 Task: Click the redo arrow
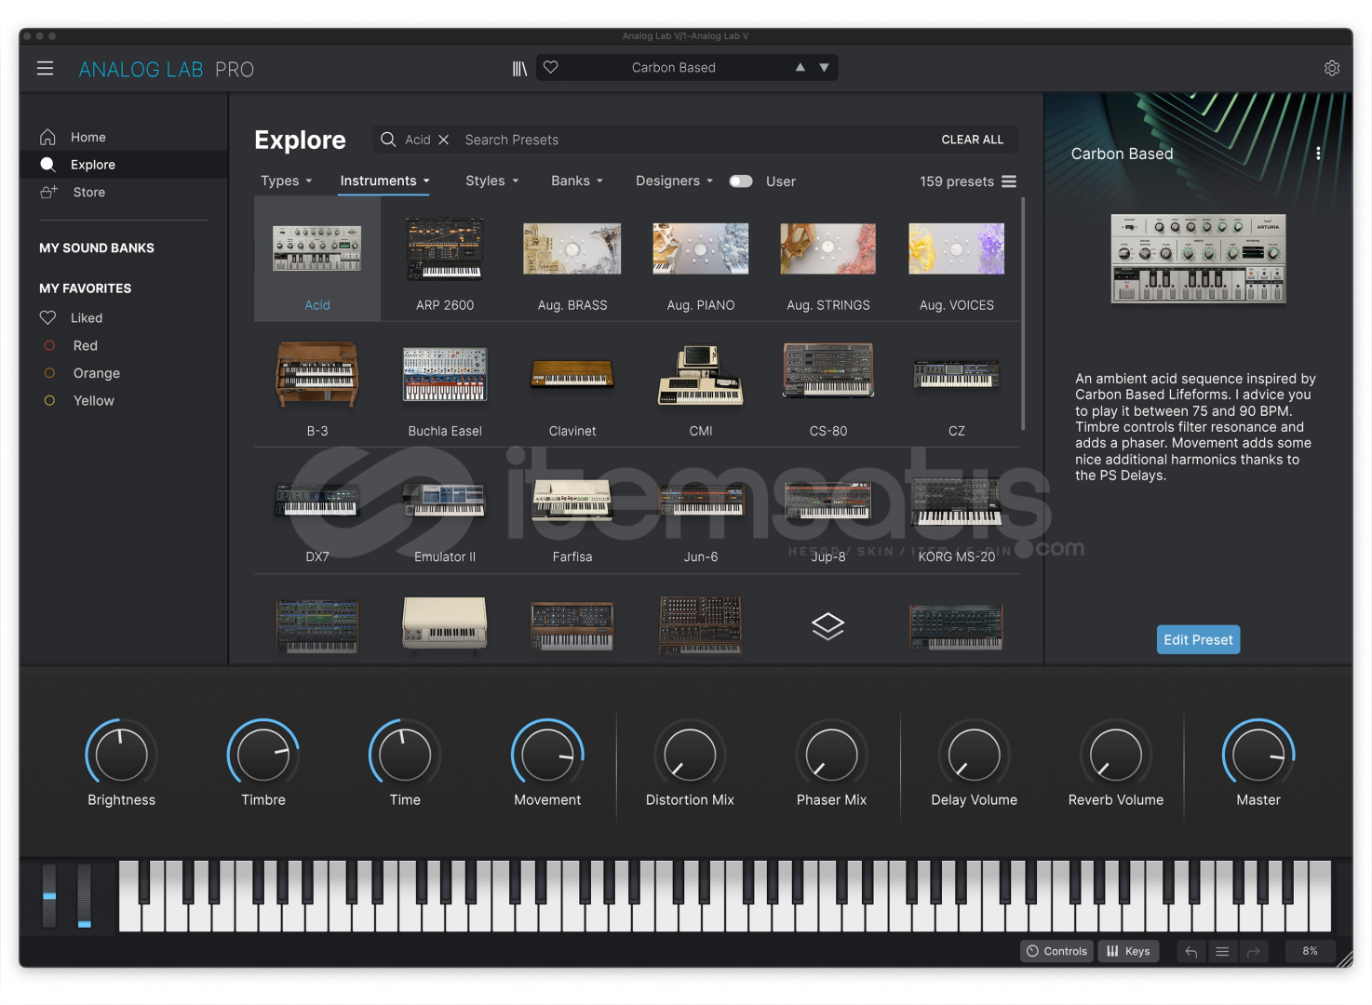pos(1253,951)
